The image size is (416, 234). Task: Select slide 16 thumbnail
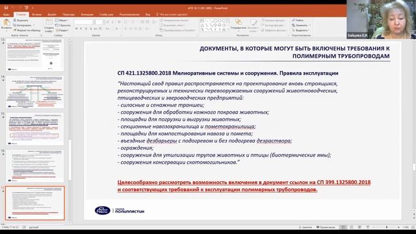click(x=34, y=166)
